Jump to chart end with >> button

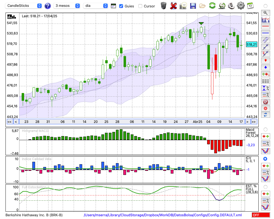pos(254,122)
